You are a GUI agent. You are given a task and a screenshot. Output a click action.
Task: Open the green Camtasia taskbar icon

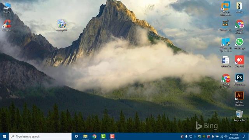(x=103, y=136)
